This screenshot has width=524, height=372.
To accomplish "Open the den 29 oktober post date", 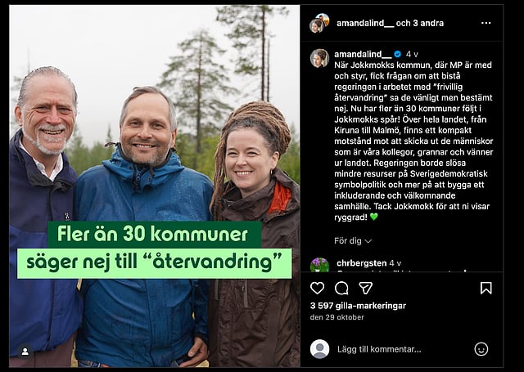I will [337, 317].
